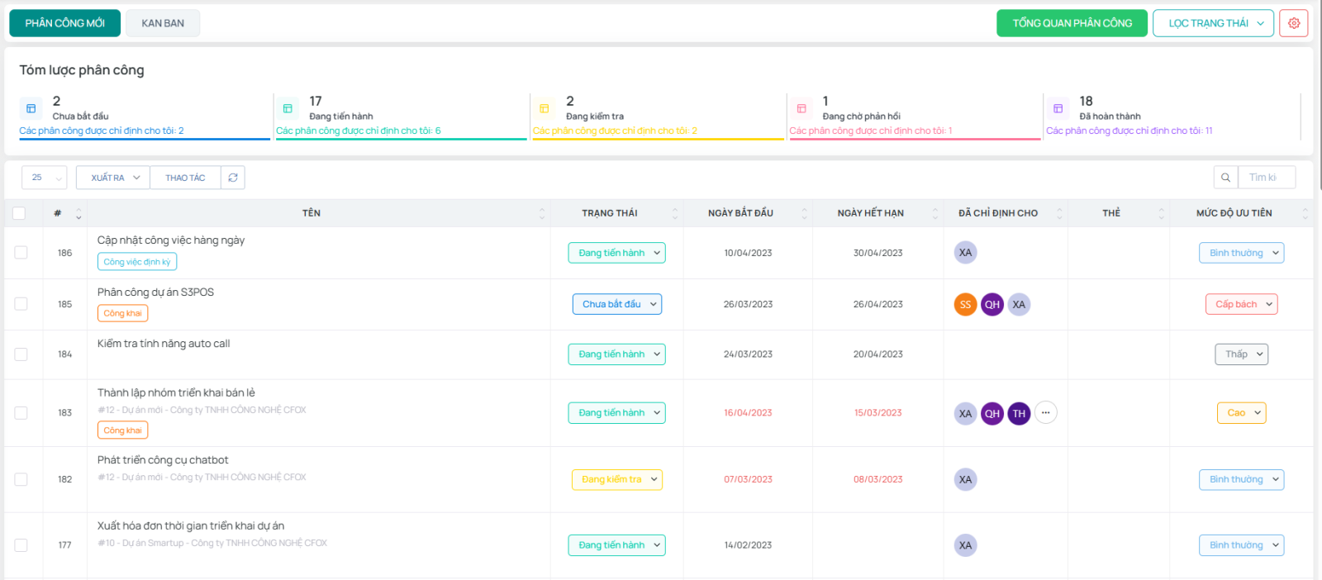Click the red settings gear icon

(1293, 23)
